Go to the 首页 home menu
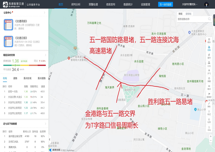Image resolution: width=215 pixels, height=152 pixels. (61, 5)
